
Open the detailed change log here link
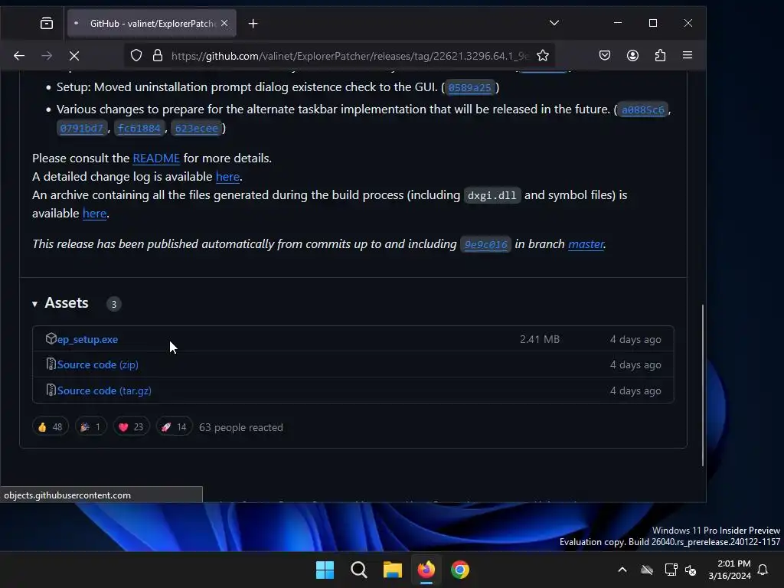point(227,177)
